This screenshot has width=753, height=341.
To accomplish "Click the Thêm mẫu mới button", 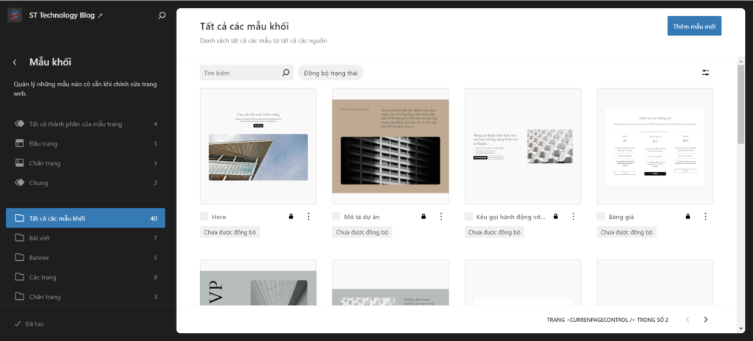I will (694, 26).
